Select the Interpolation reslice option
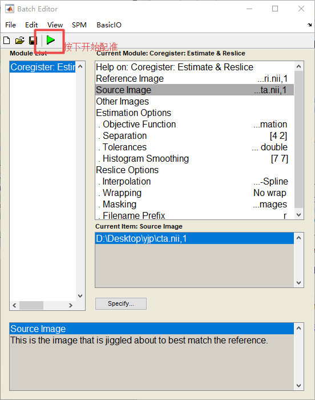315x400 pixels. pyautogui.click(x=195, y=181)
